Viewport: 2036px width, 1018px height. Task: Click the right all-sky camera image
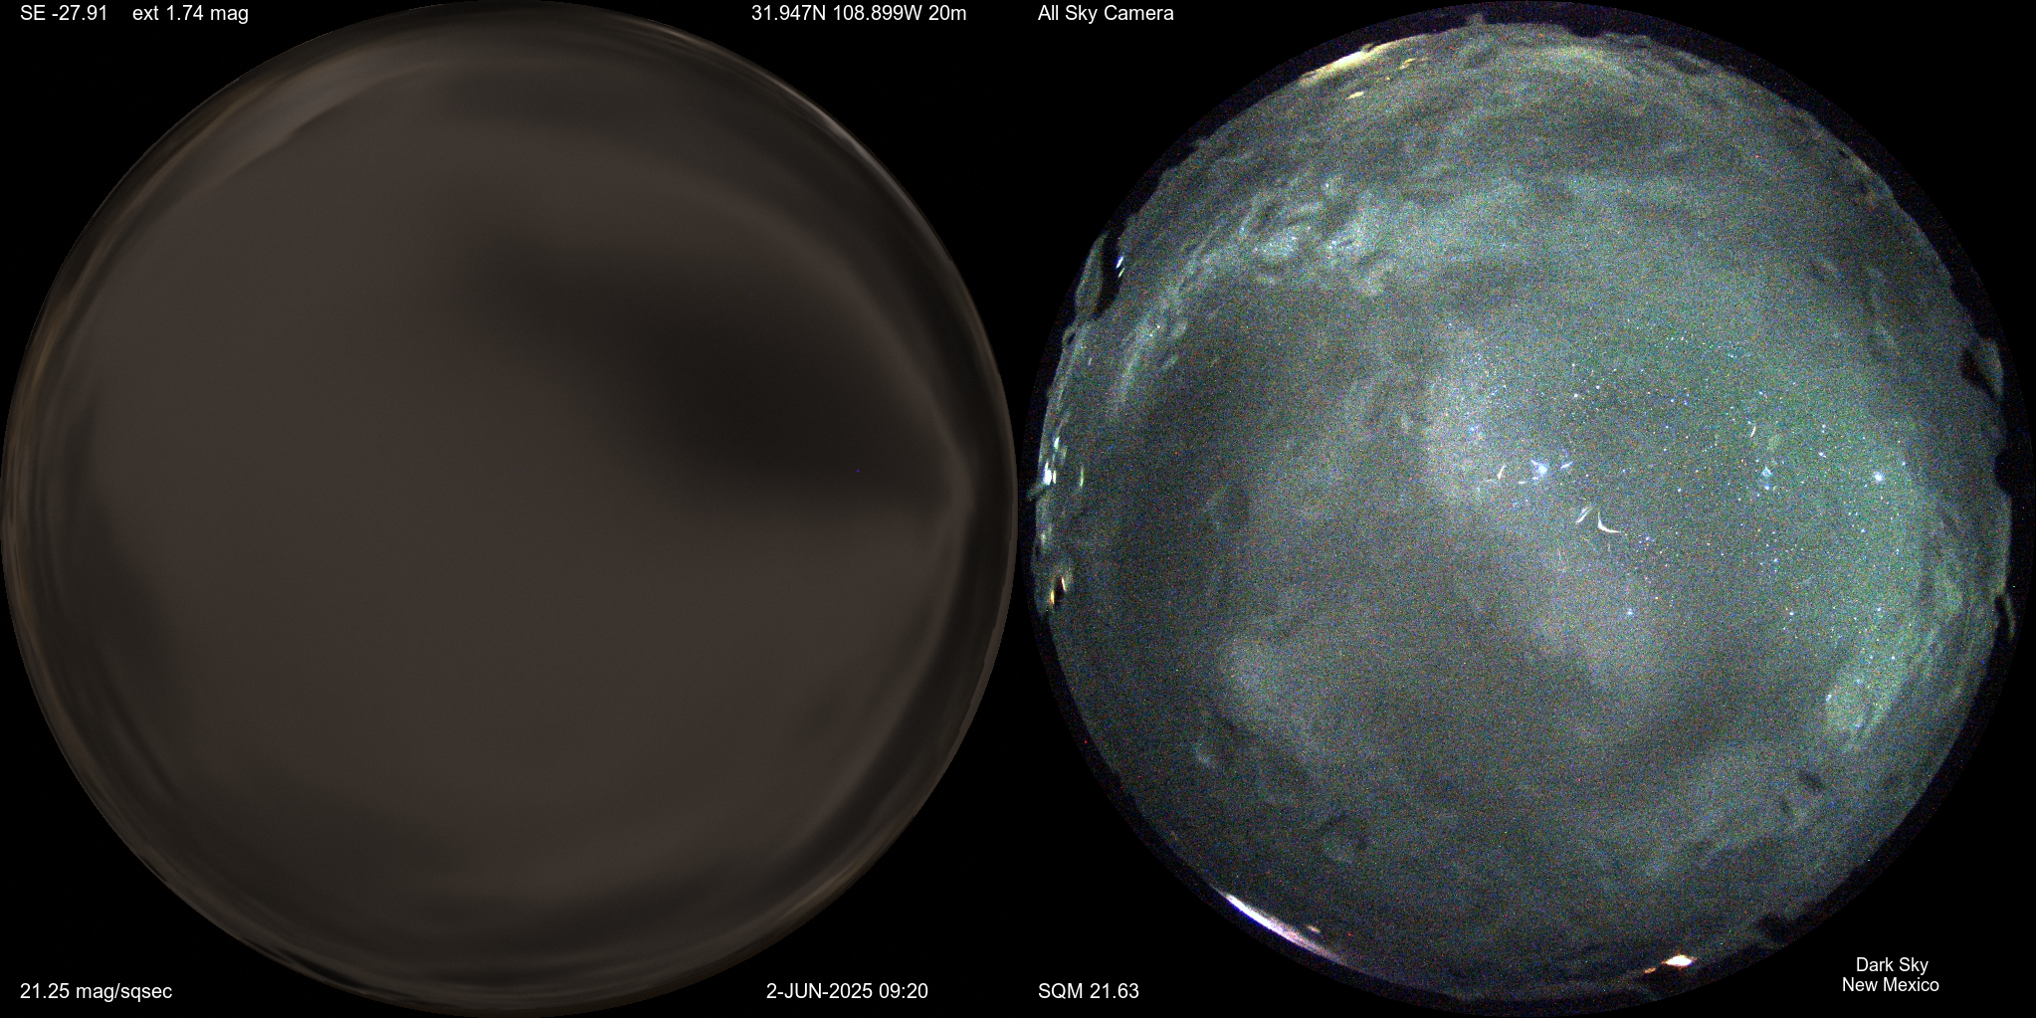tap(1526, 509)
